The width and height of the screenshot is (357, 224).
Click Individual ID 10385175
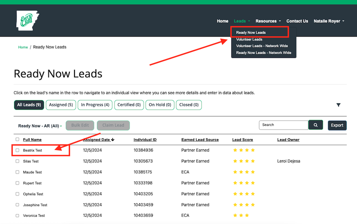(x=143, y=172)
